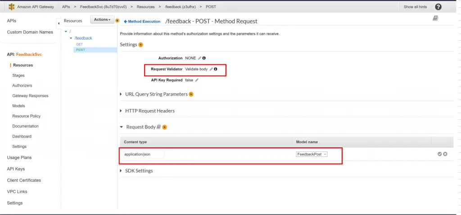Click hint dot beside URL Query String Parameters
461x215 pixels.
[191, 94]
